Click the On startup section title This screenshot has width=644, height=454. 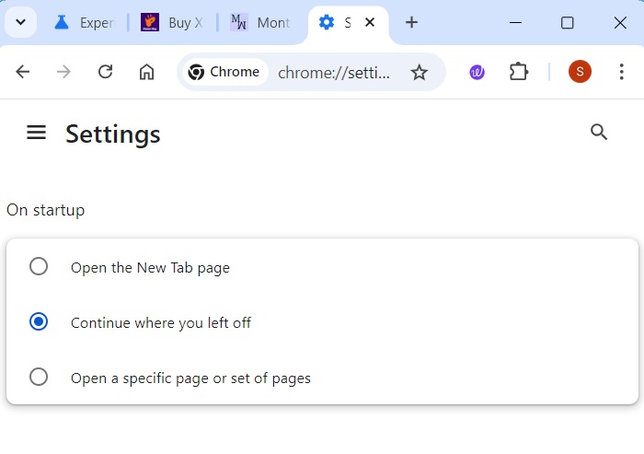click(x=46, y=210)
